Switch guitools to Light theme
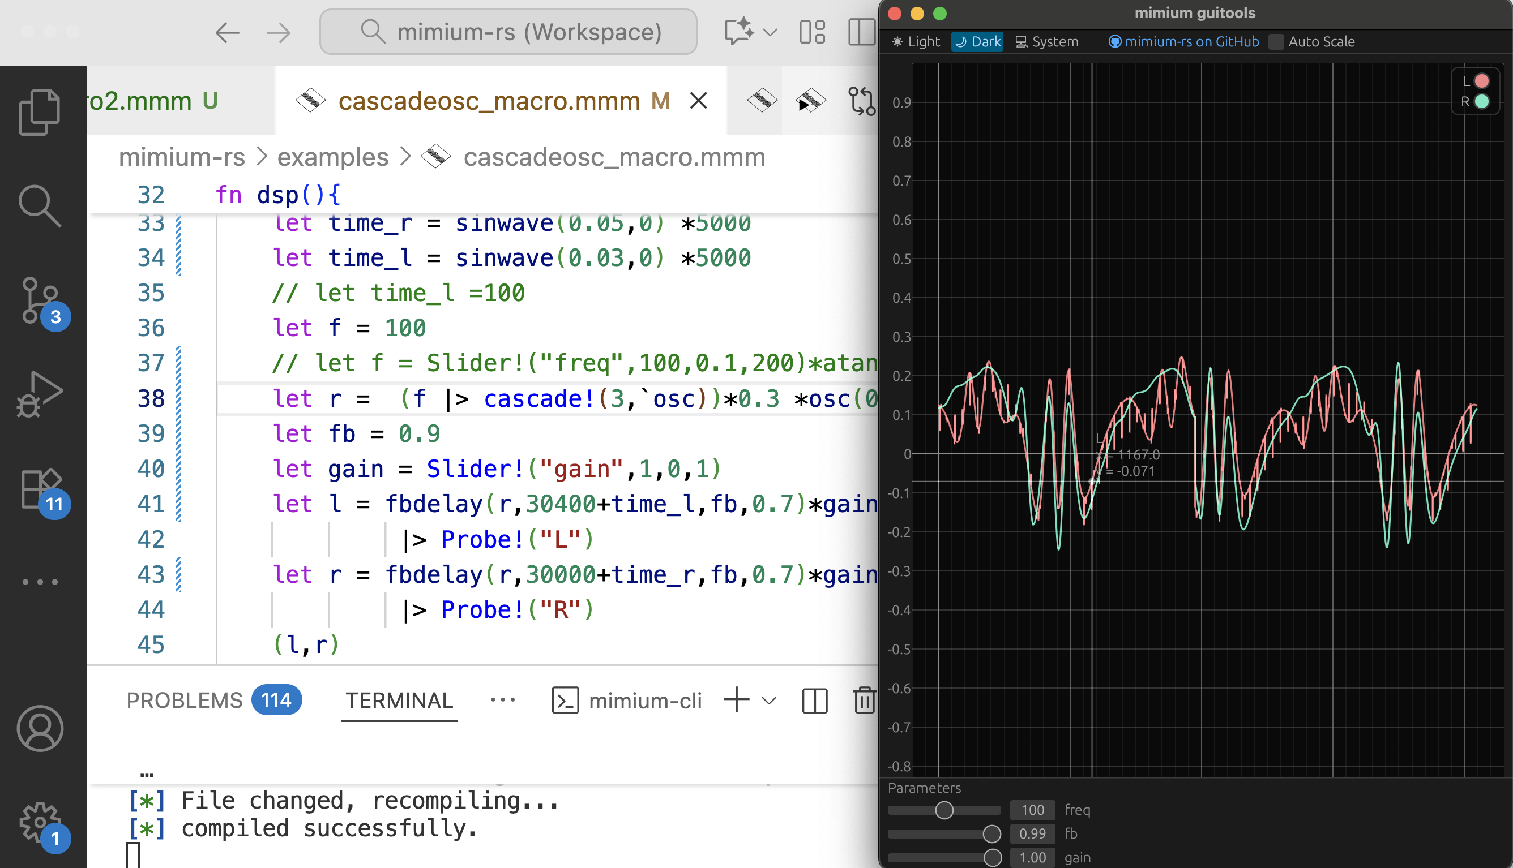Image resolution: width=1513 pixels, height=868 pixels. tap(916, 42)
